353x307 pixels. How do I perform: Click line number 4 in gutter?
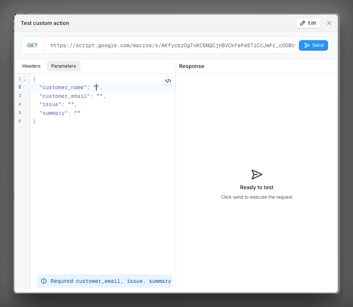(20, 104)
